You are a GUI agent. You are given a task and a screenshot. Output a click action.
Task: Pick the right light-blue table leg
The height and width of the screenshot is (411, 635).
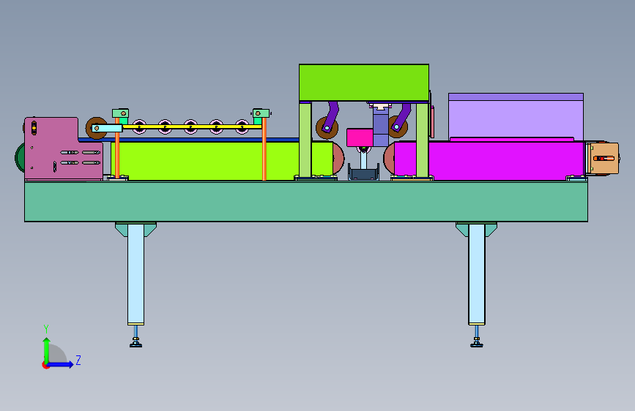[x=477, y=274]
